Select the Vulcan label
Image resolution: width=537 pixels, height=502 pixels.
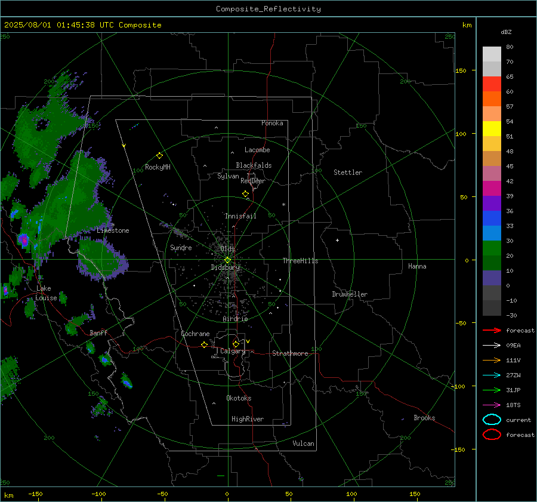click(304, 444)
